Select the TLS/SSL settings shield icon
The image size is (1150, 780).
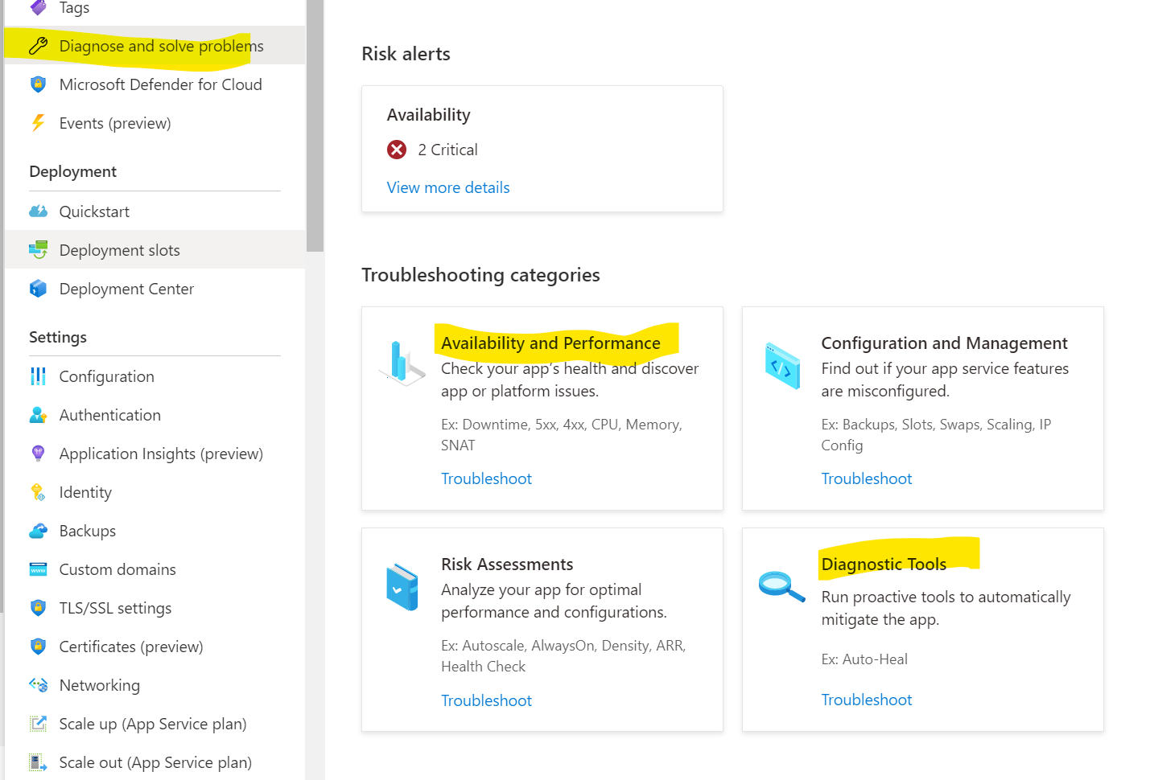[x=38, y=607]
